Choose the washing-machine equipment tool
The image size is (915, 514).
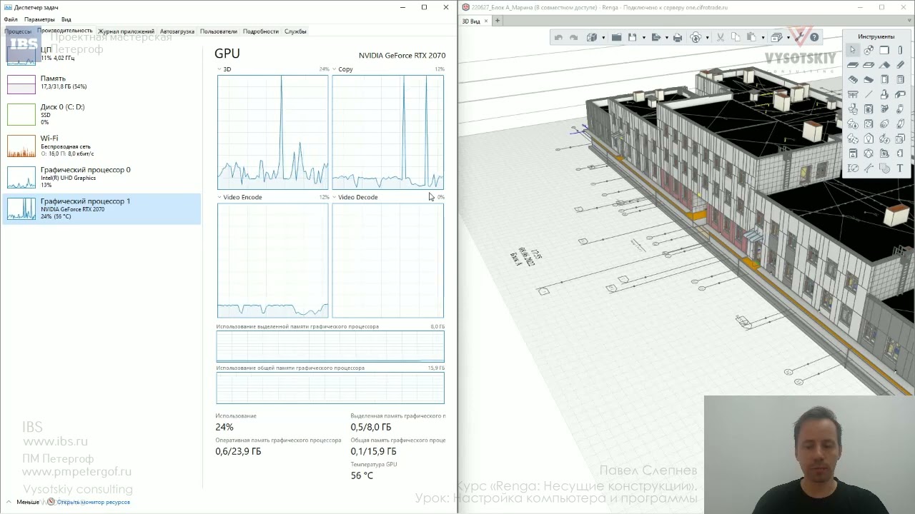869,109
